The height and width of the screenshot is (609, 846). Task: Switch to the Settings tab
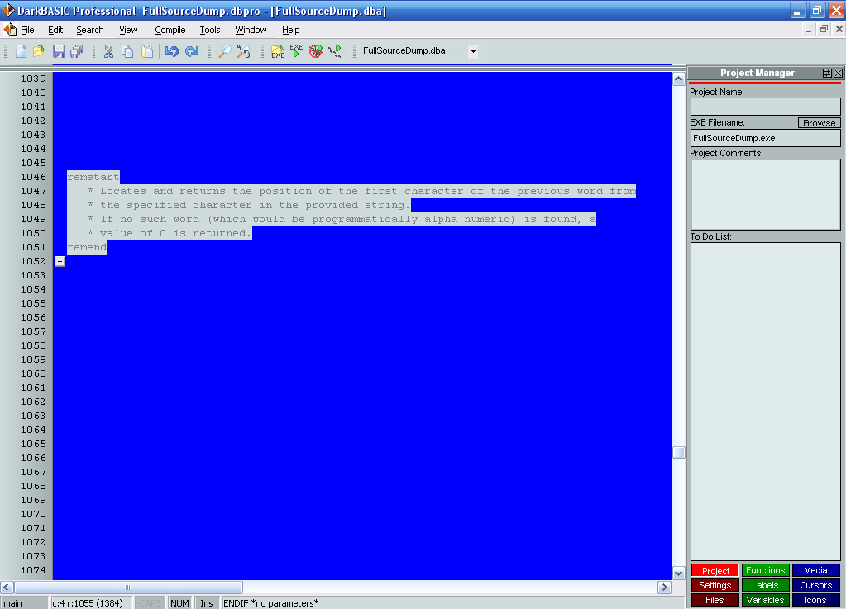coord(715,585)
